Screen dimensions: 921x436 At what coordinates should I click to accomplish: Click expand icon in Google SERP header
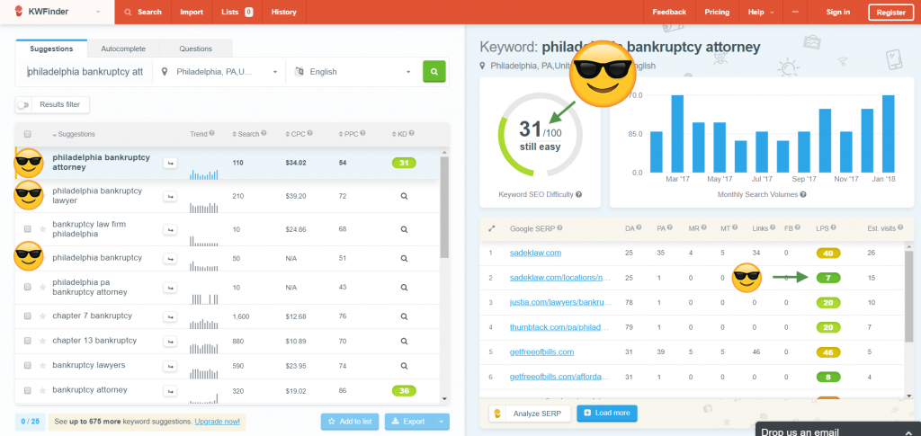tap(491, 228)
